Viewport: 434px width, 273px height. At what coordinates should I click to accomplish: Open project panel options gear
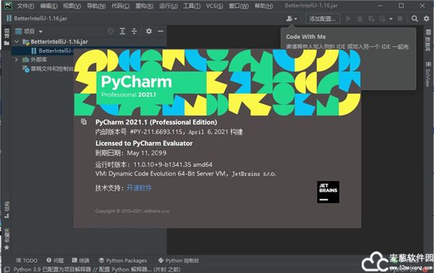(x=149, y=31)
